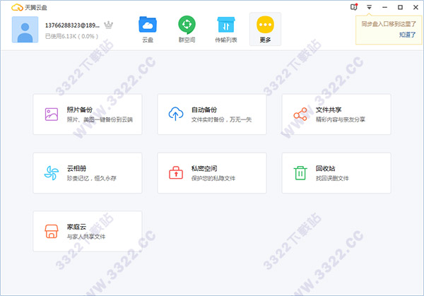Open the 云相册 title text
The image size is (424, 296).
(76, 168)
